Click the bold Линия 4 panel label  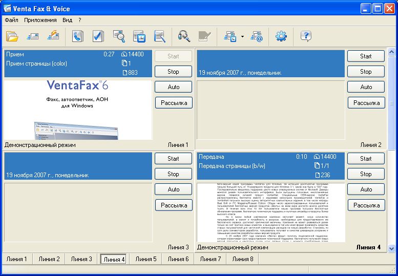368,247
